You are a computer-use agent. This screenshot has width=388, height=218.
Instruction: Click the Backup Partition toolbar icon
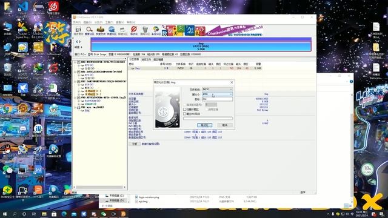click(156, 30)
